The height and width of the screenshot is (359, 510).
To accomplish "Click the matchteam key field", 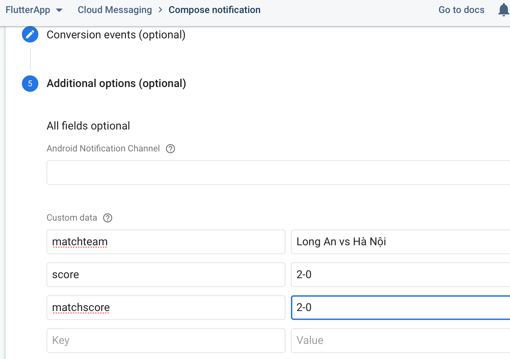I will (166, 242).
